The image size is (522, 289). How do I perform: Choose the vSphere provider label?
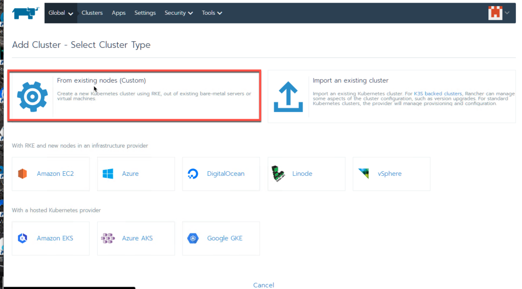click(x=389, y=174)
